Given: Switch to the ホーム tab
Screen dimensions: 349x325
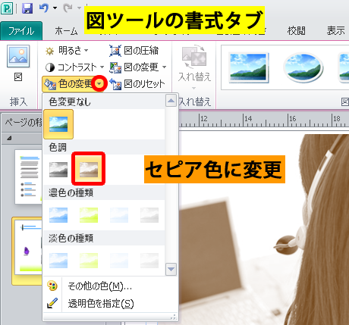Looking at the screenshot, I should click(66, 31).
